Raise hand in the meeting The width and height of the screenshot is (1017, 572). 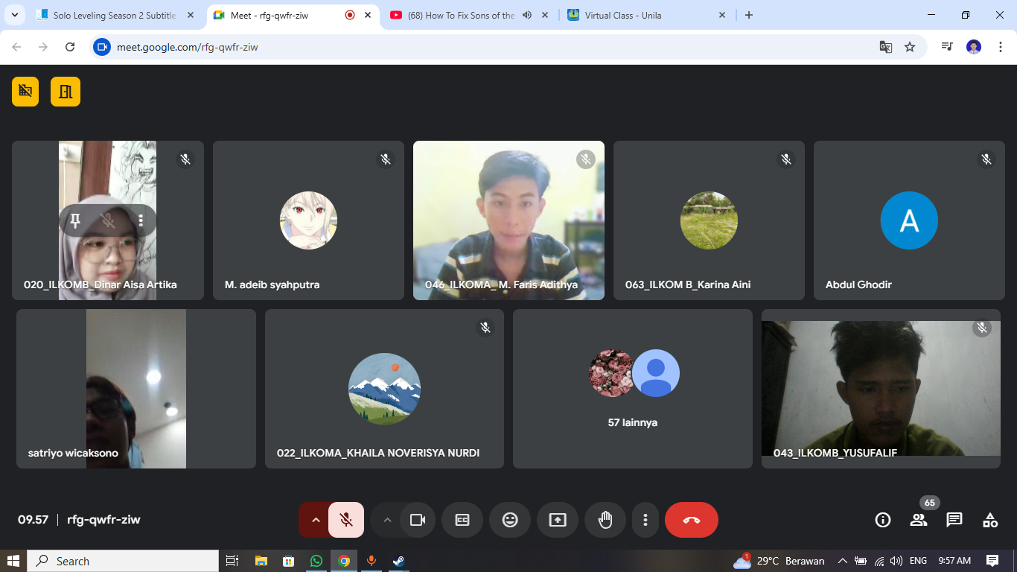tap(605, 520)
